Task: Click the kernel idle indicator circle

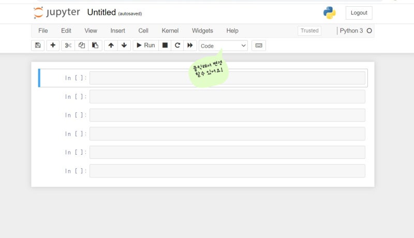Action: coord(369,31)
